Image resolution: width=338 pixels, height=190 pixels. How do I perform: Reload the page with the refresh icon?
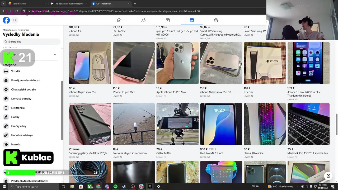17,11
